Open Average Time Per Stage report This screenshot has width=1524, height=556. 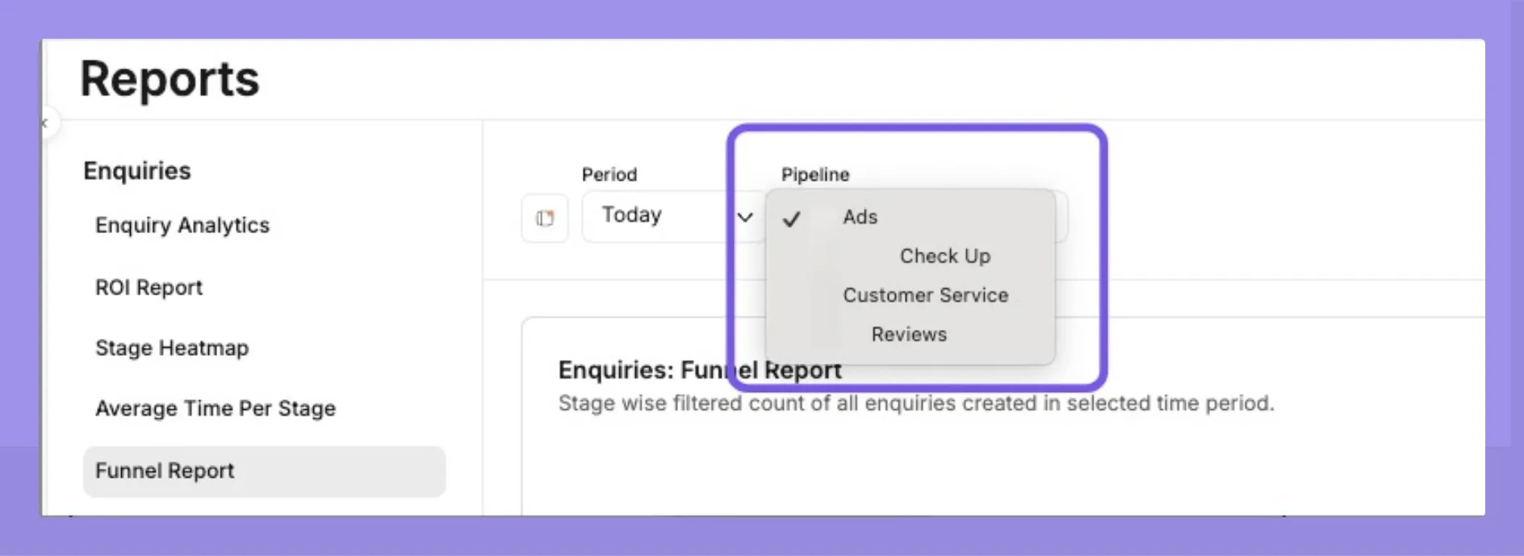[x=216, y=408]
